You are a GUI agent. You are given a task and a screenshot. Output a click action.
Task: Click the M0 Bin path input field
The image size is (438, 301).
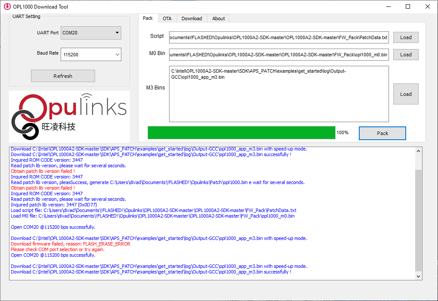(x=279, y=55)
